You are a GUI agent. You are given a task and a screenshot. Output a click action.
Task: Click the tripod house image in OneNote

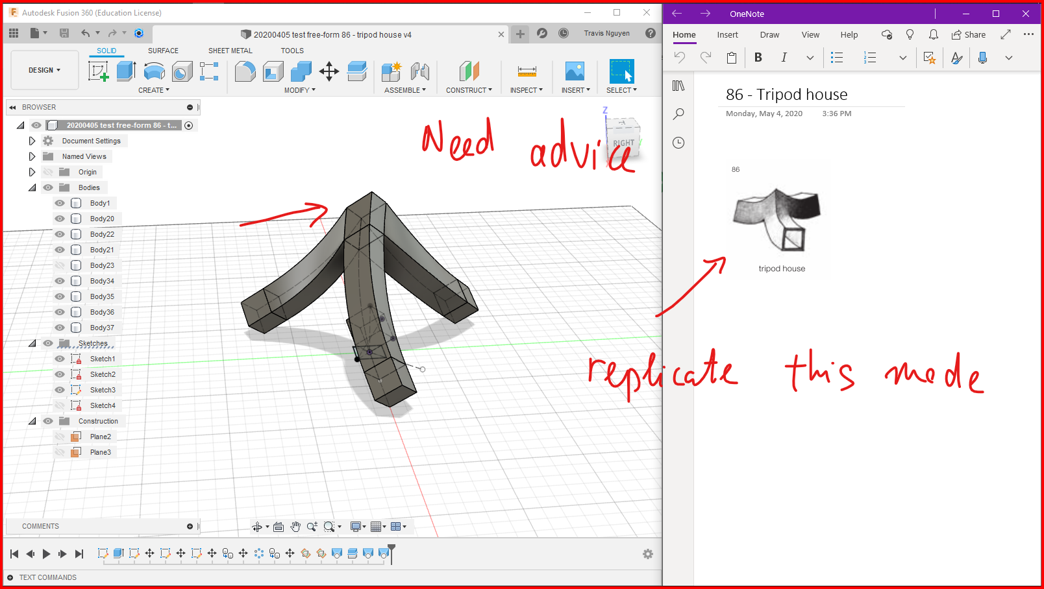tap(777, 217)
